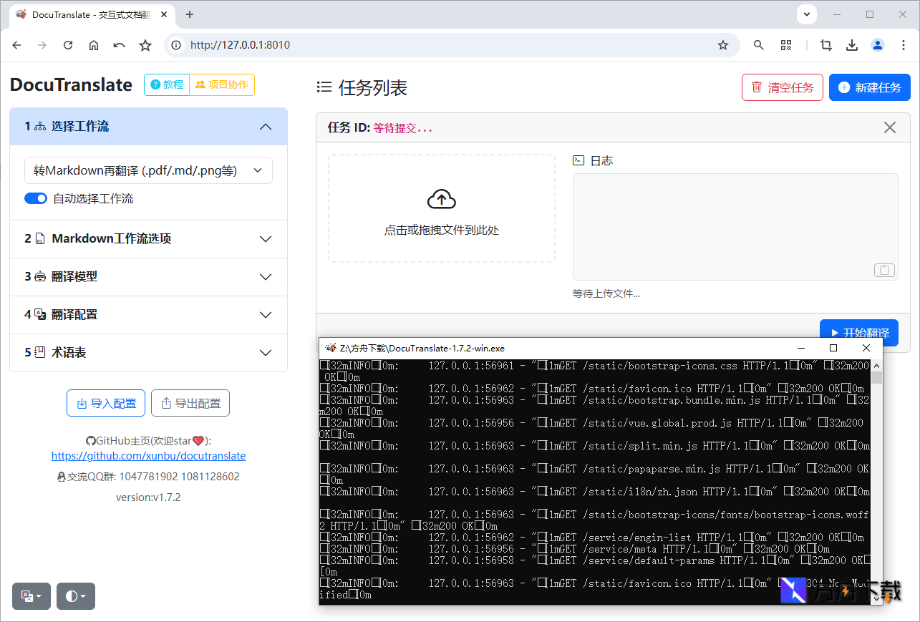Image resolution: width=920 pixels, height=622 pixels.
Task: Click the 导出配置 button
Action: pos(190,402)
